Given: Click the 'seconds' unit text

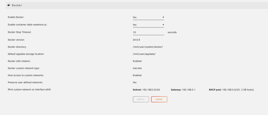Looking at the screenshot, I should coord(172,32).
